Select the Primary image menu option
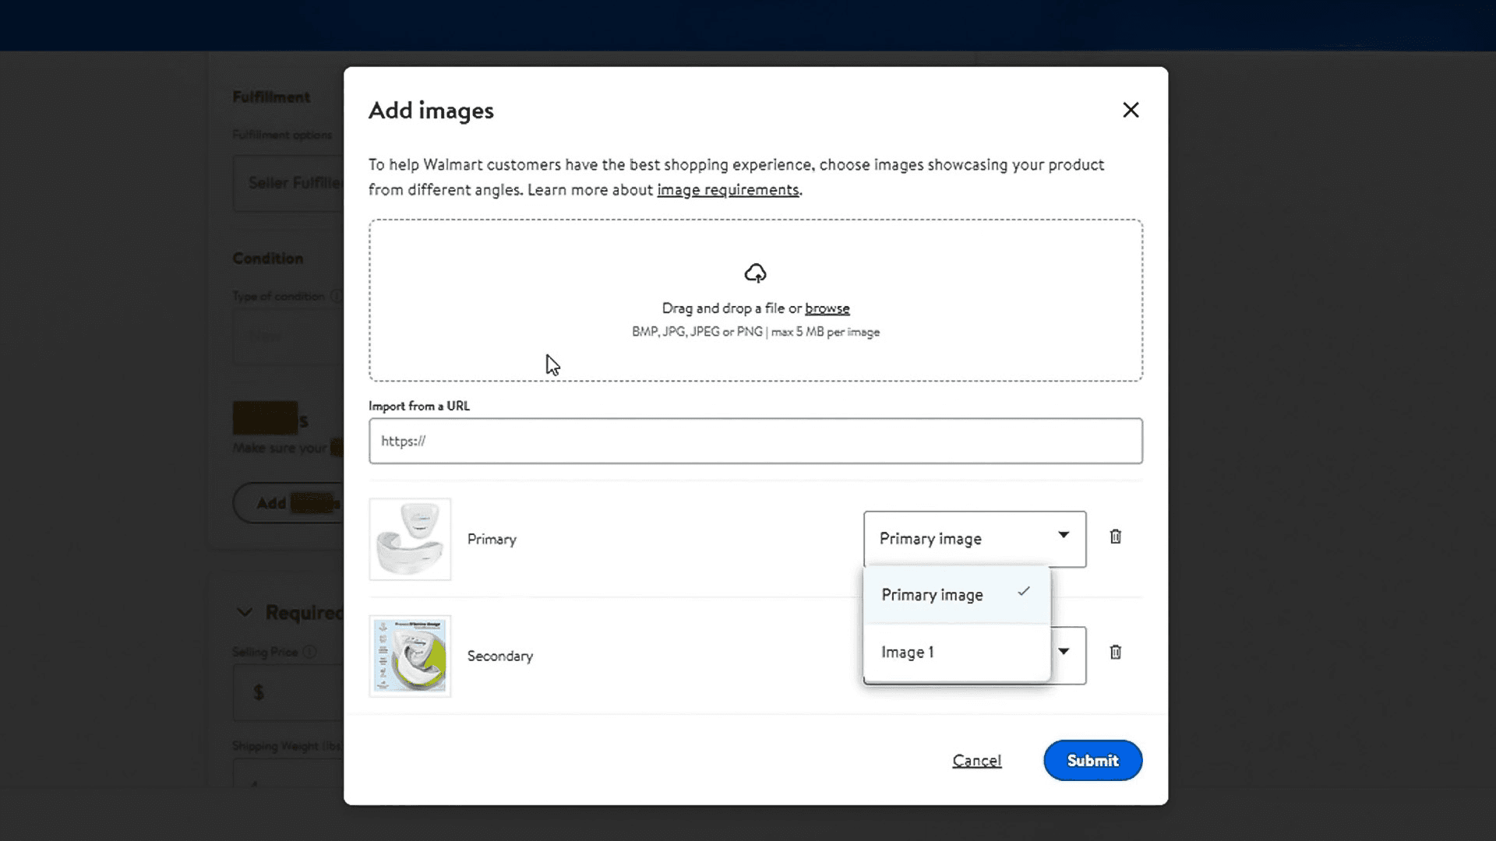Image resolution: width=1496 pixels, height=841 pixels. 932,595
